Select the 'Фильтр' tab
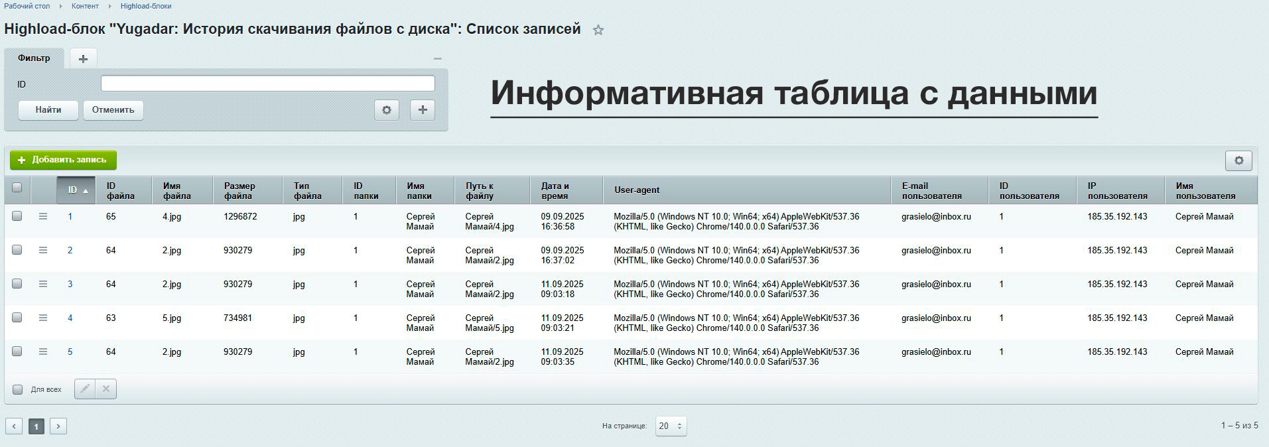The height and width of the screenshot is (447, 1269). point(34,58)
